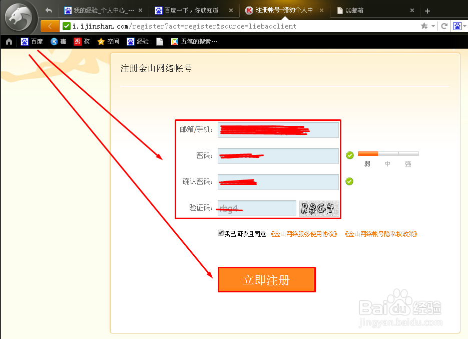Click green checkmark beside 密码 field

(x=350, y=155)
